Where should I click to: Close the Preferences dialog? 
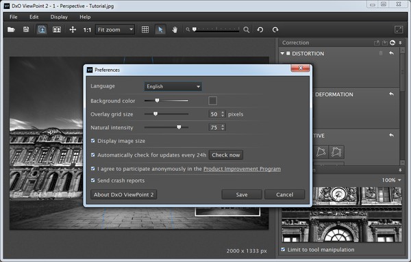pyautogui.click(x=301, y=68)
